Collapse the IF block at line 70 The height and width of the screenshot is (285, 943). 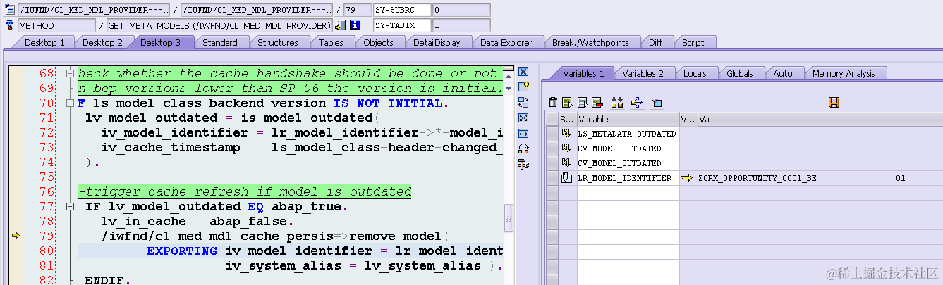click(69, 103)
